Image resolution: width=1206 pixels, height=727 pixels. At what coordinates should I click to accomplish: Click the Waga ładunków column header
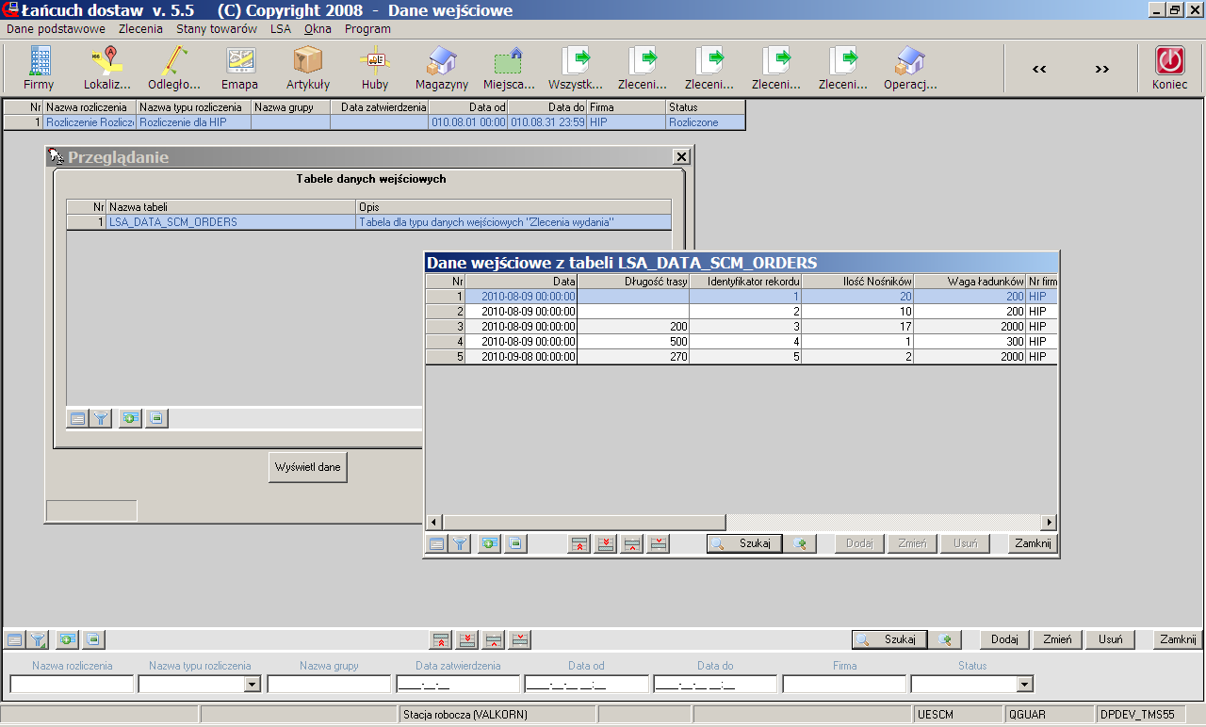point(970,282)
